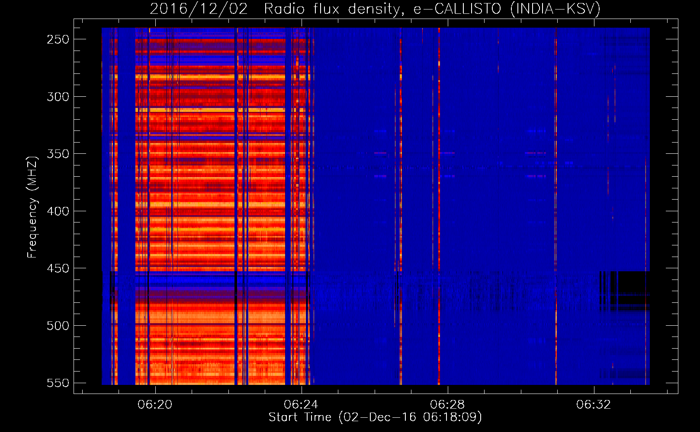Click the 06:28 time tick label
The width and height of the screenshot is (700, 432).
pos(447,405)
